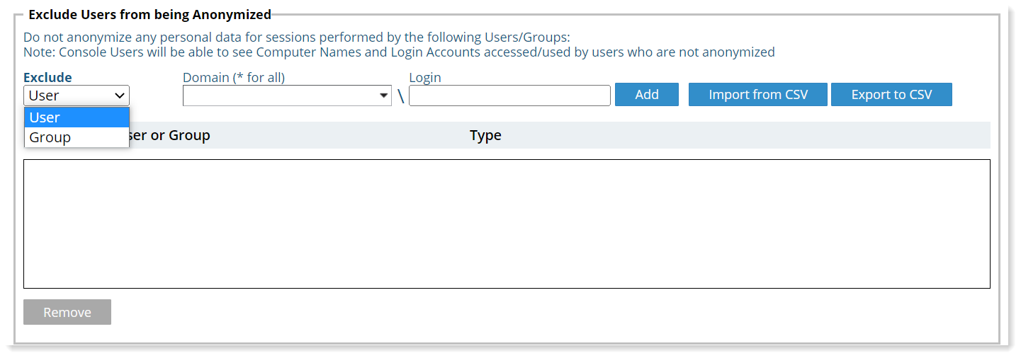This screenshot has height=358, width=1021.
Task: Sort by the Type column header
Action: pyautogui.click(x=485, y=135)
